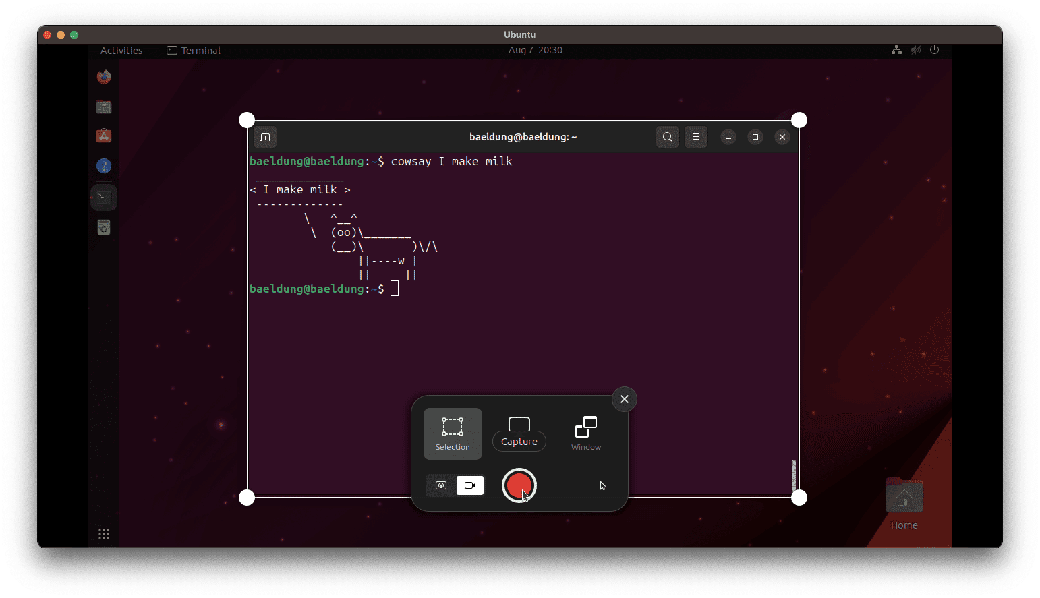The width and height of the screenshot is (1040, 598).
Task: Click the terminal scrollbar
Action: pyautogui.click(x=793, y=475)
